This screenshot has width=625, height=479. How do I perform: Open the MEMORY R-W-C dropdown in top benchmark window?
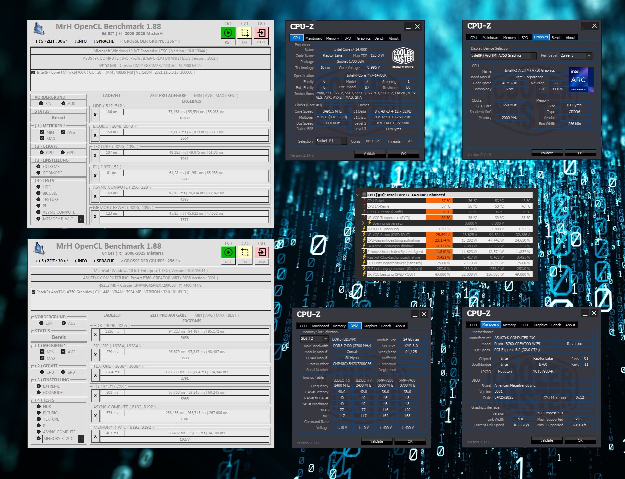point(81,219)
